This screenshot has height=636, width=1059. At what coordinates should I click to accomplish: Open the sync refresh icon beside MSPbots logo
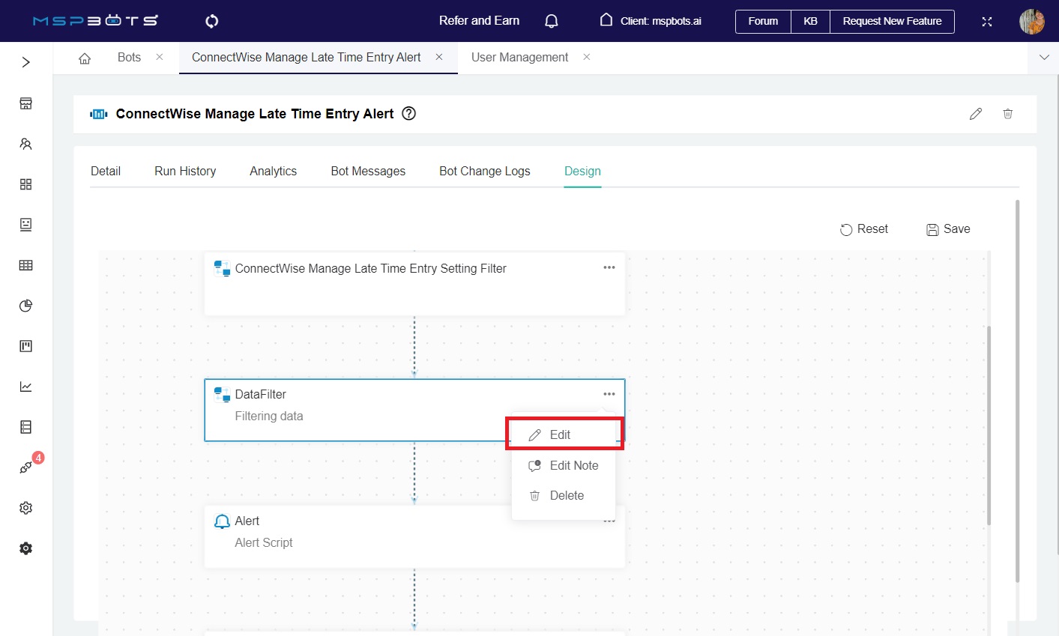pos(211,21)
